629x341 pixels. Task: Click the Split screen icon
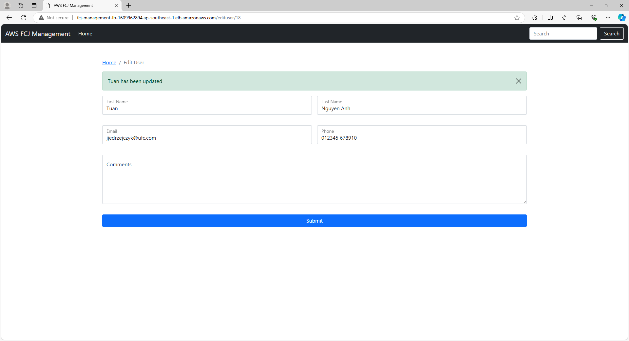pos(550,18)
